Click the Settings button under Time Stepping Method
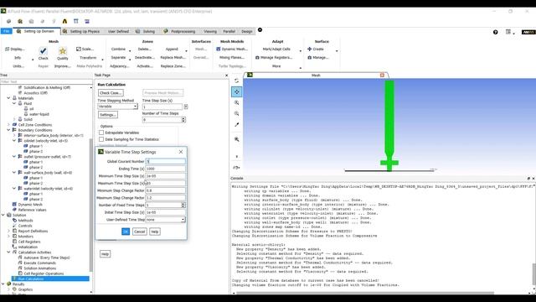Screen dimensions: 536x302 tap(108, 115)
